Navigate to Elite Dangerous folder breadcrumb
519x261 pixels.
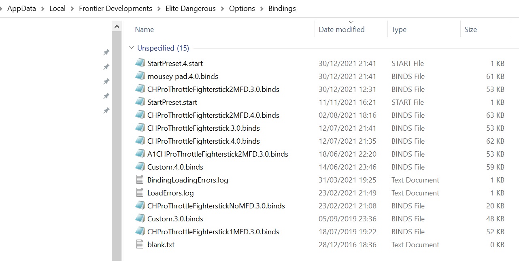191,8
